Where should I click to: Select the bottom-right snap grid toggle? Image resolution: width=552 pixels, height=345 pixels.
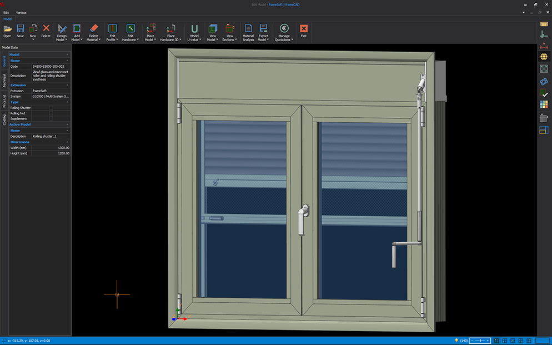(x=521, y=341)
